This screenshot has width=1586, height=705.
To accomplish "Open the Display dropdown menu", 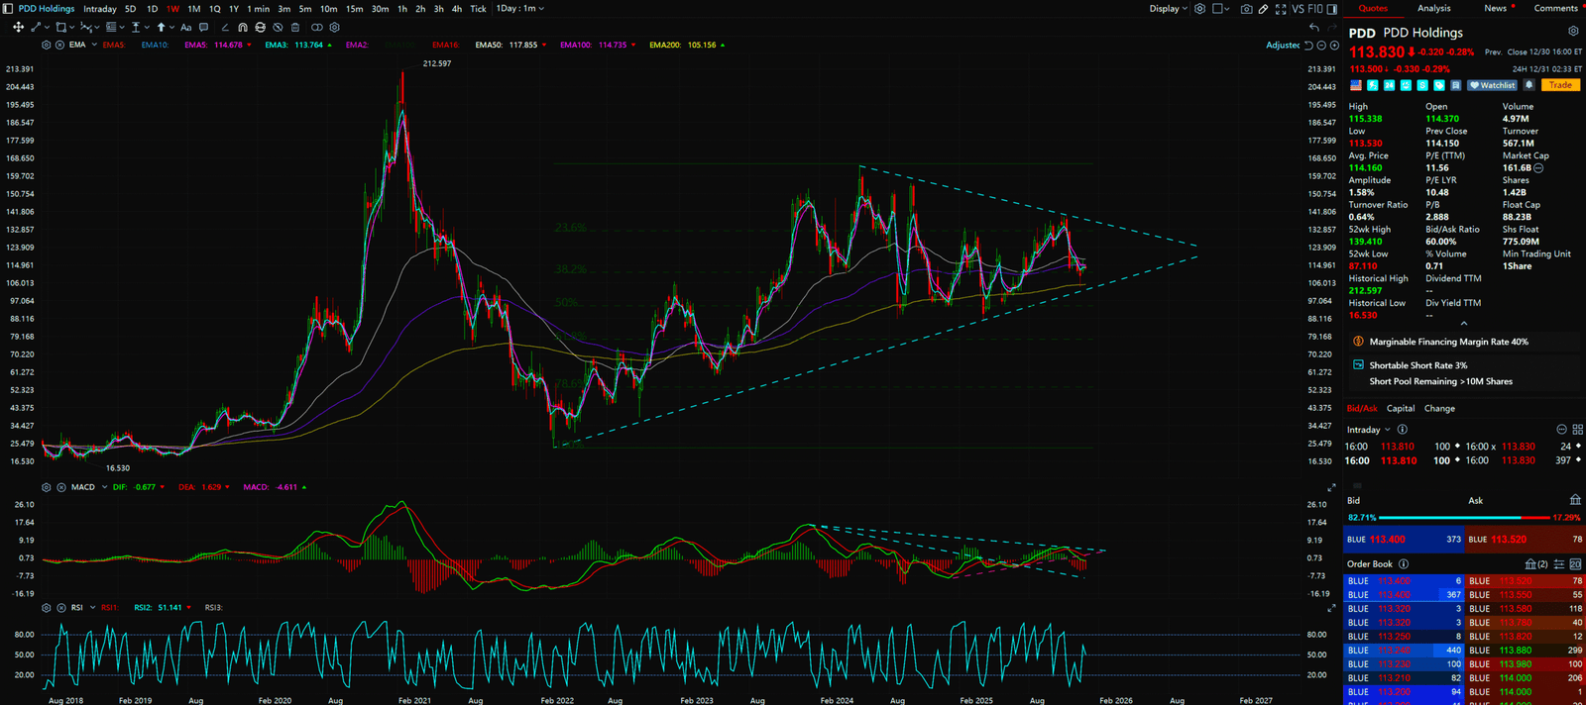I will pos(1168,9).
